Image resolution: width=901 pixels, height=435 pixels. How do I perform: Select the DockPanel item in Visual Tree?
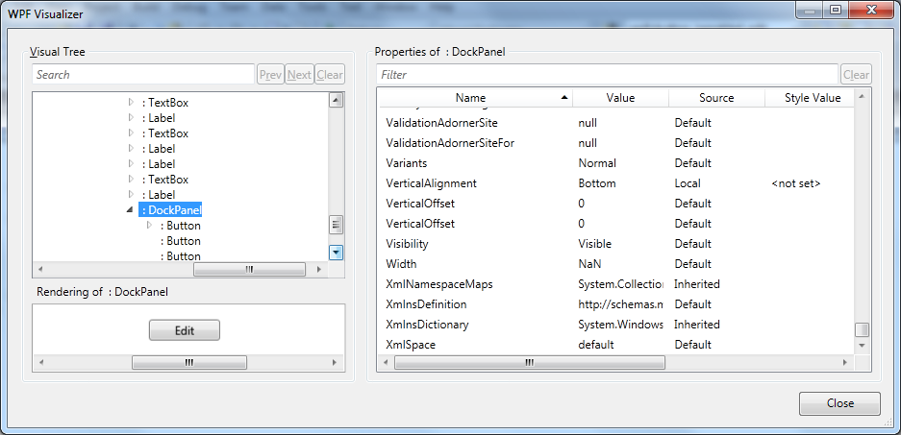click(171, 210)
